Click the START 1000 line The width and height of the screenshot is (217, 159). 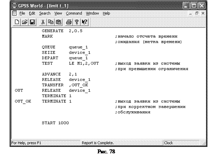pyautogui.click(x=55, y=123)
